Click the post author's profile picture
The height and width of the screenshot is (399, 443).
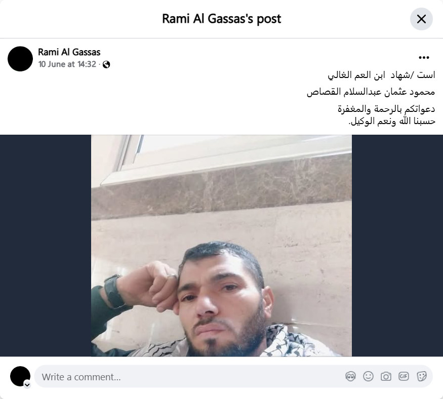coord(20,59)
